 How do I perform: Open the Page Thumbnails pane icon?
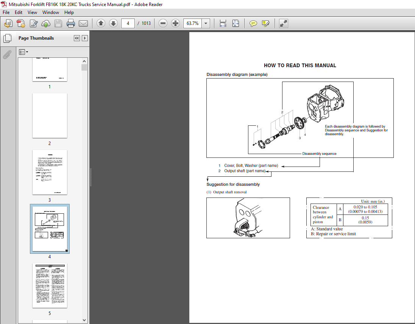tap(8, 38)
